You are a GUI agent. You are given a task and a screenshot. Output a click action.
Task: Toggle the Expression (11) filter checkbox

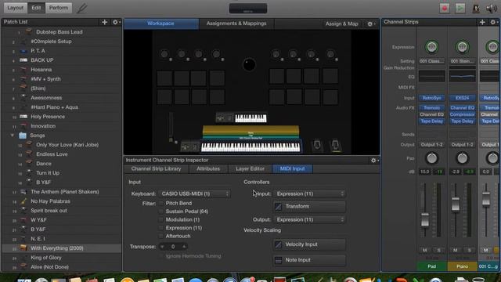(x=160, y=228)
